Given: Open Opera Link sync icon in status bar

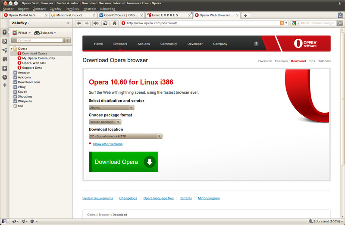Looking at the screenshot, I should click(x=15, y=221).
